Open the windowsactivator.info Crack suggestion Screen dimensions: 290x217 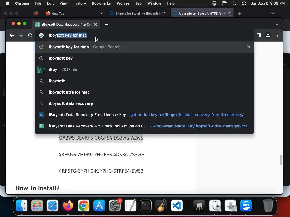[144, 126]
